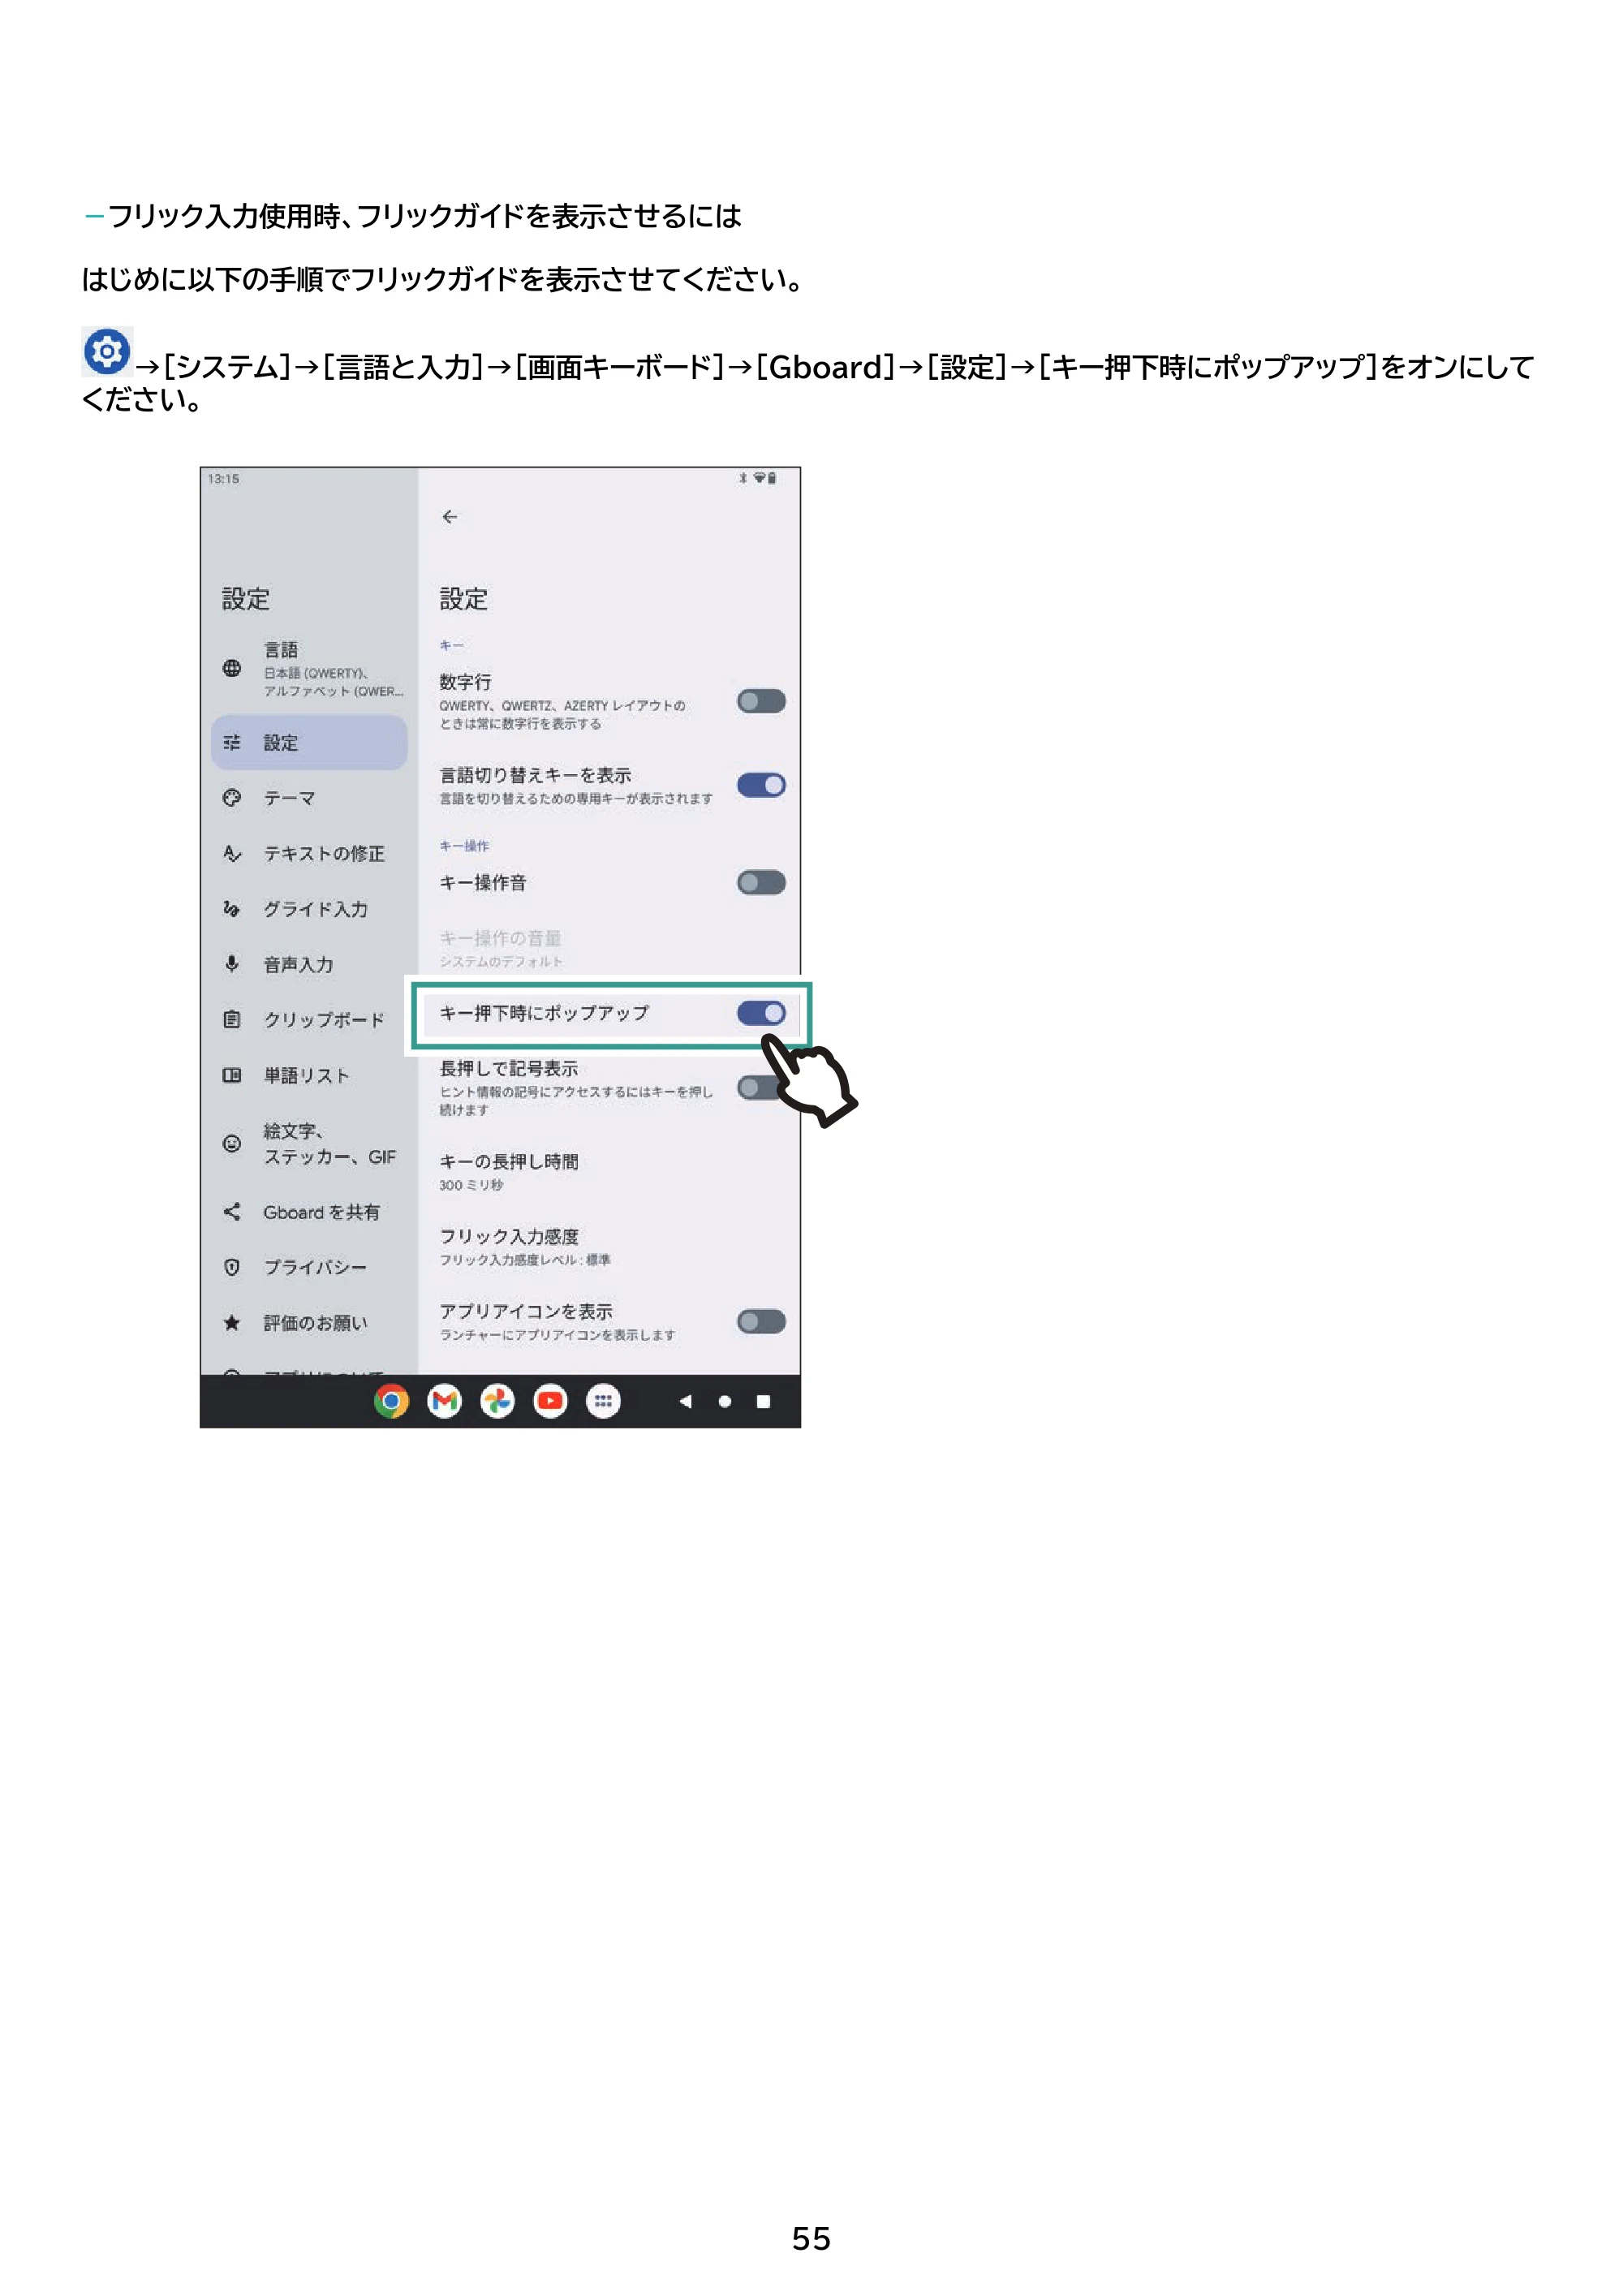
Task: Tap the フリック入力感度レベル: 標準 text
Action: [525, 1259]
